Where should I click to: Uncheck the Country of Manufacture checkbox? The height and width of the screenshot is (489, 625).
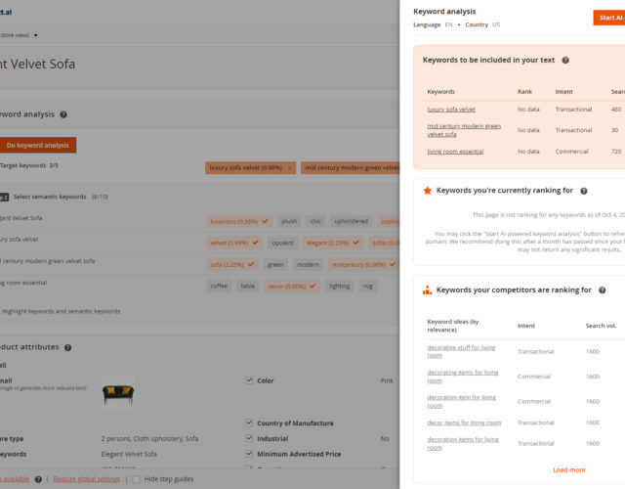pos(249,423)
